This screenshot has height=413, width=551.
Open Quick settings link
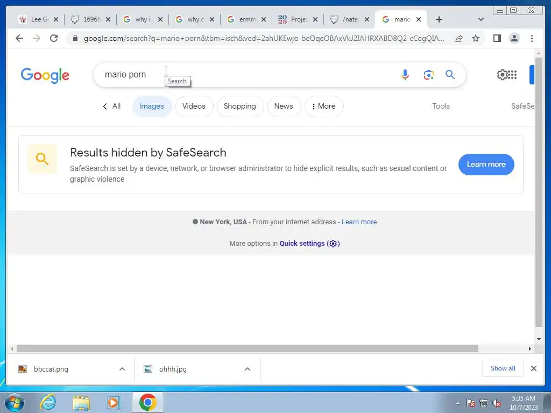(309, 244)
